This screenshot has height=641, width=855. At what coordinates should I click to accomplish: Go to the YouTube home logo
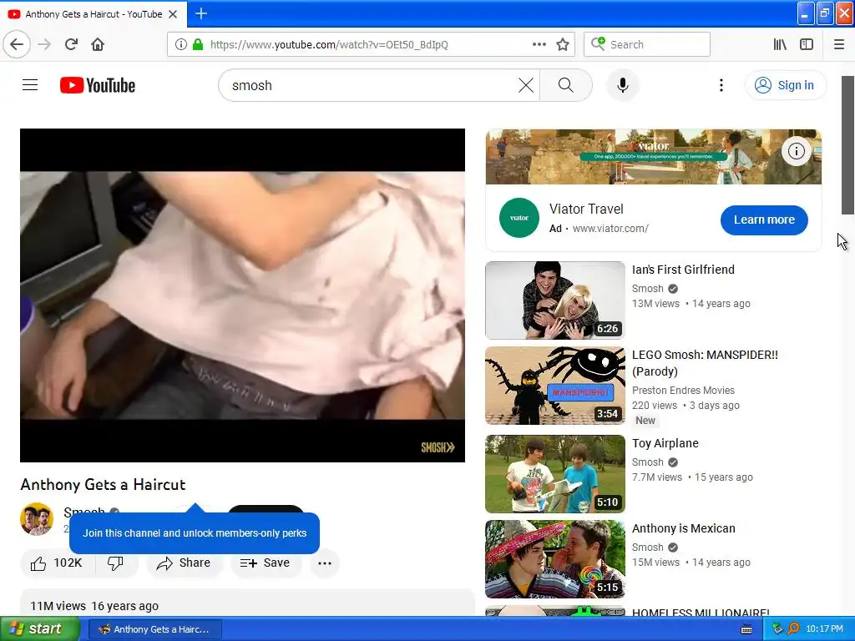pyautogui.click(x=98, y=85)
